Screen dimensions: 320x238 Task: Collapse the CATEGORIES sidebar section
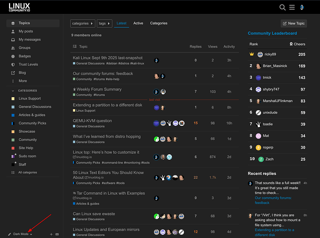pyautogui.click(x=27, y=90)
